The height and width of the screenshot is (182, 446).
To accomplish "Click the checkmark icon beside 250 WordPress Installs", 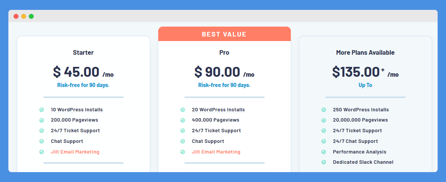I will [324, 110].
